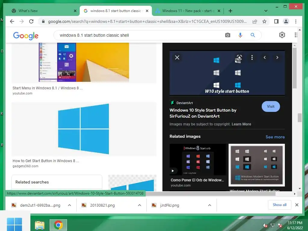Click the Visit button

pyautogui.click(x=271, y=106)
